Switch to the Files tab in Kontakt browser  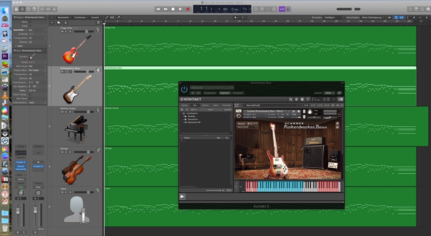click(x=195, y=105)
